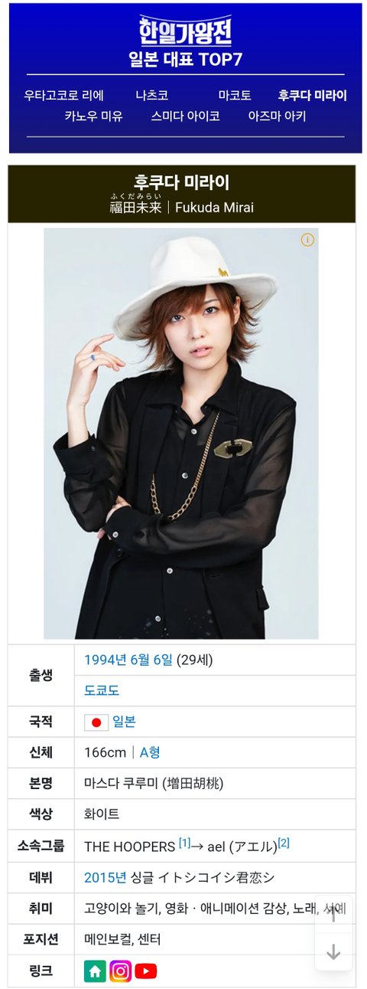Open the 도쿄도 birthplace link
The width and height of the screenshot is (367, 989).
(x=102, y=690)
